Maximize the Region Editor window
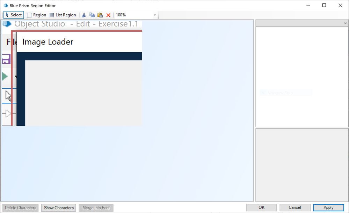The image size is (349, 213). [x=324, y=5]
